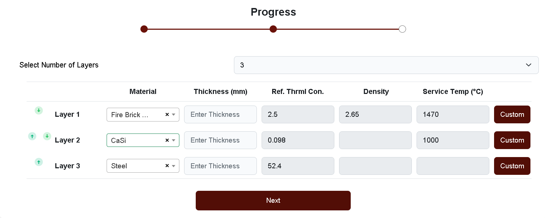Clear the Fire Brick material selection

click(x=167, y=115)
